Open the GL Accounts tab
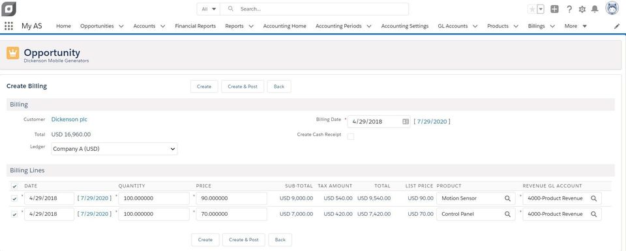Screen dimensions: 626x251 point(453,26)
